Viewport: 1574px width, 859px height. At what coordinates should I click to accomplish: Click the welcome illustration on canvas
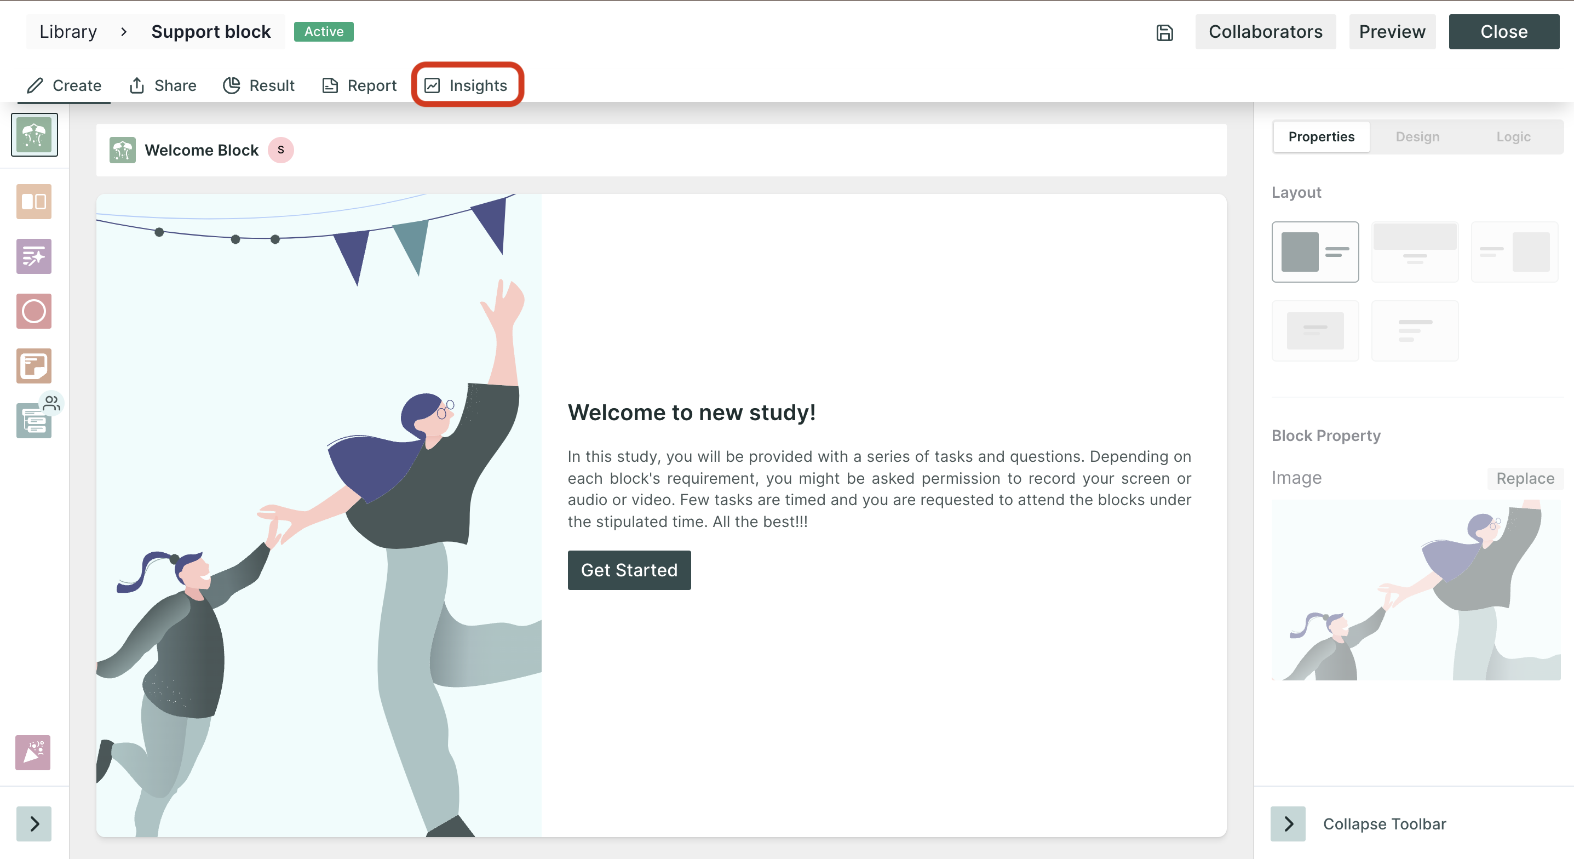(x=319, y=516)
